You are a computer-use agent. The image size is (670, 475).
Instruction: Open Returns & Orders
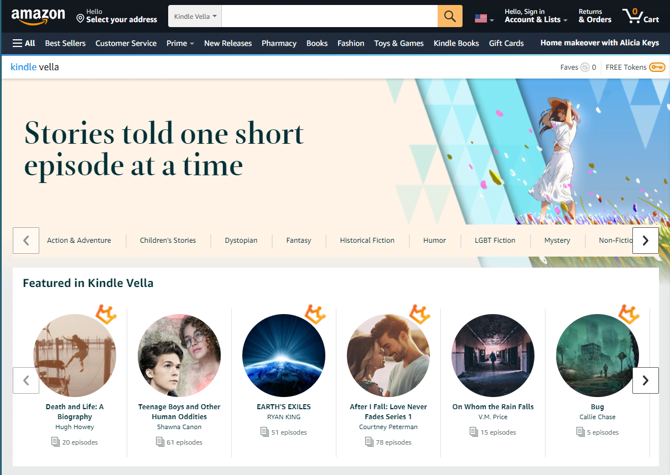(x=595, y=16)
